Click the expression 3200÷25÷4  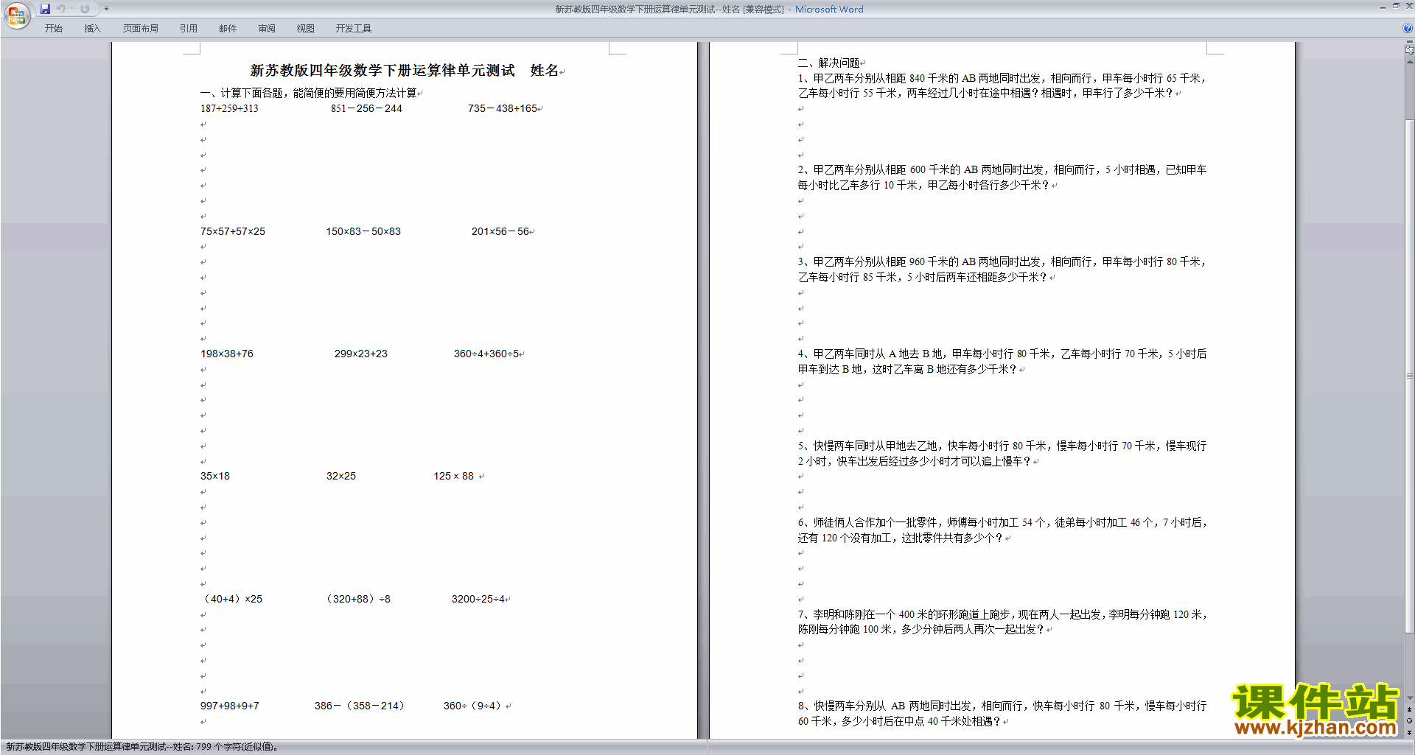point(478,599)
